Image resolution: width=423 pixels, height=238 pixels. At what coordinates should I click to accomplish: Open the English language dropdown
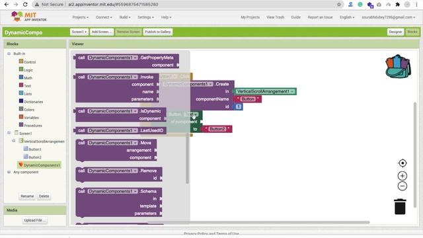[x=346, y=17]
